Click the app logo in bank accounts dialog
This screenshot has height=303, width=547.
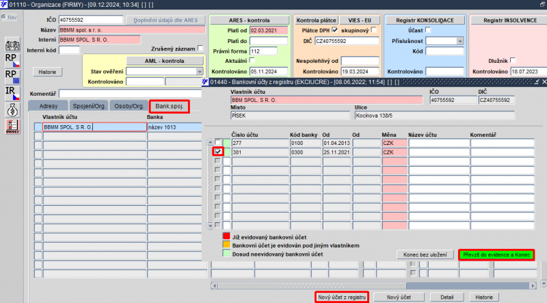coord(205,81)
